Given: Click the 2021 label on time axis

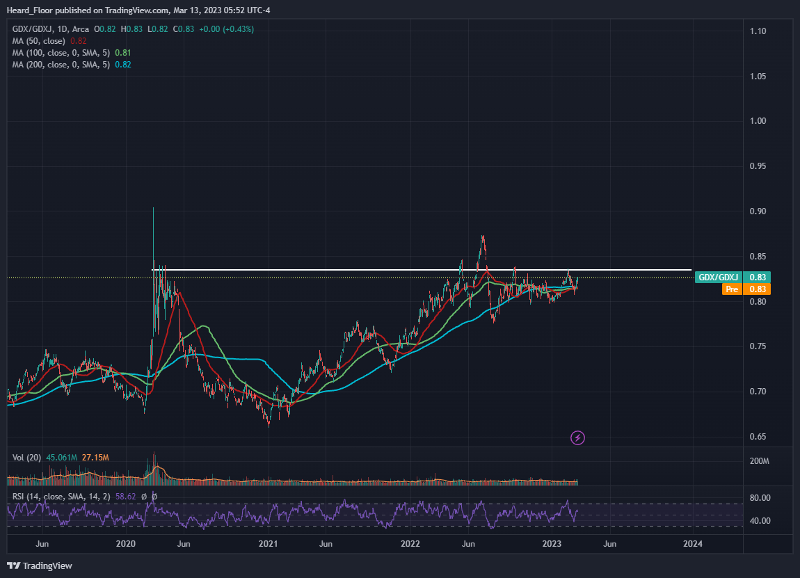Looking at the screenshot, I should point(268,543).
